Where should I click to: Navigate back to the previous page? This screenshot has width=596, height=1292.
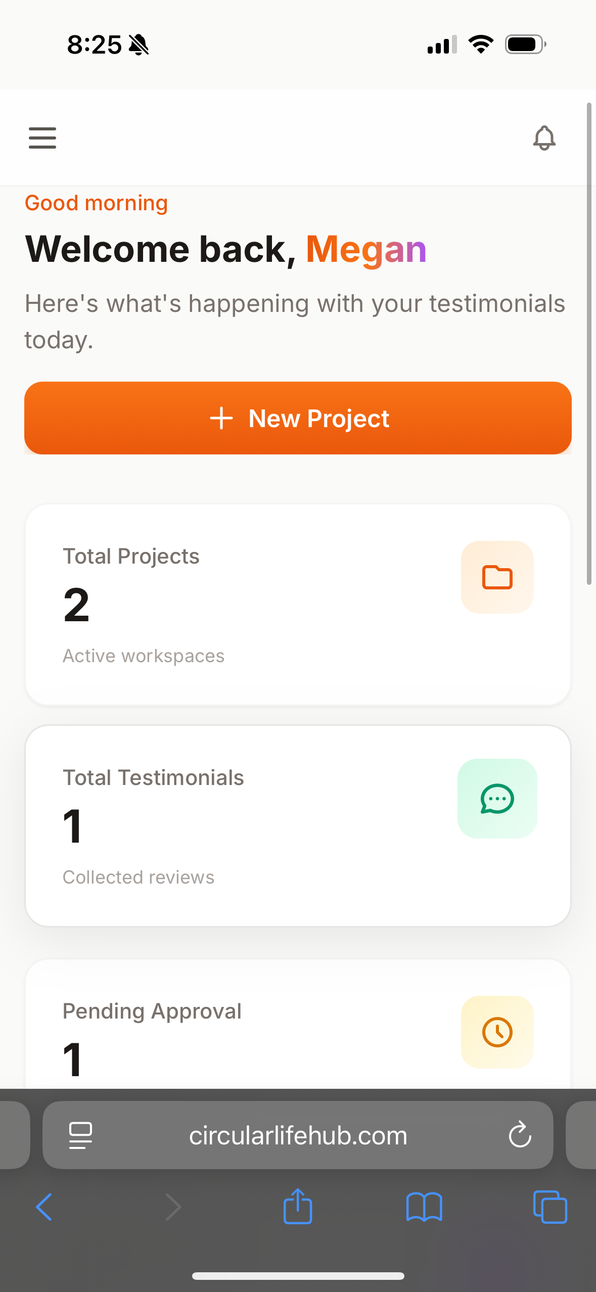coord(44,1207)
